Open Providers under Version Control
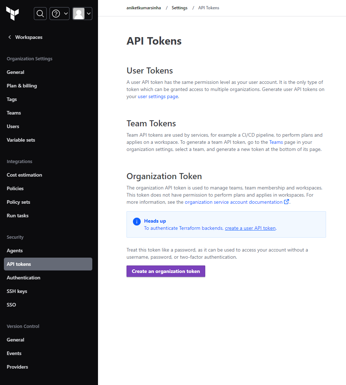This screenshot has height=385, width=346. [x=17, y=367]
